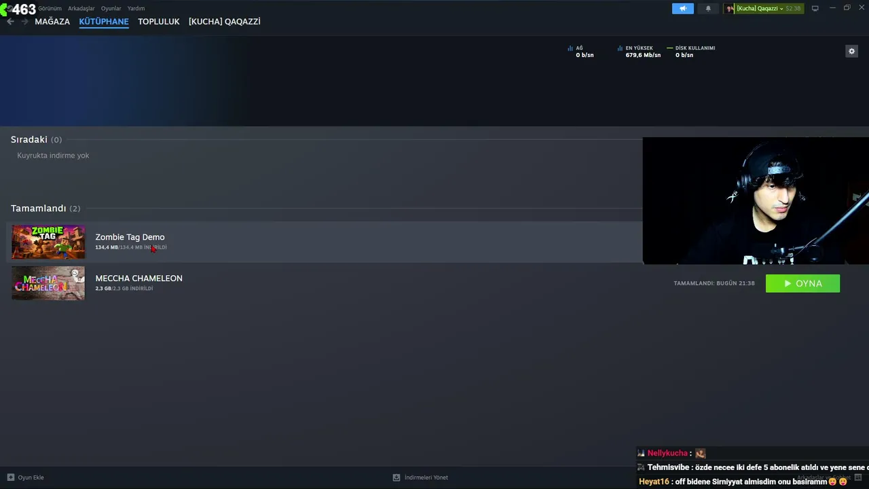Click the DİSK KULLANIMI 0 b/sn stat
The image size is (869, 489).
point(691,52)
